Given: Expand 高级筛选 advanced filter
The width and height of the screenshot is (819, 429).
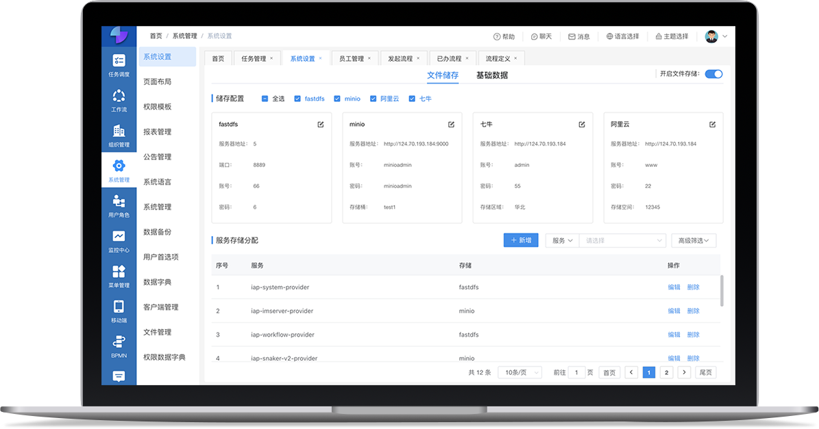Looking at the screenshot, I should [694, 240].
